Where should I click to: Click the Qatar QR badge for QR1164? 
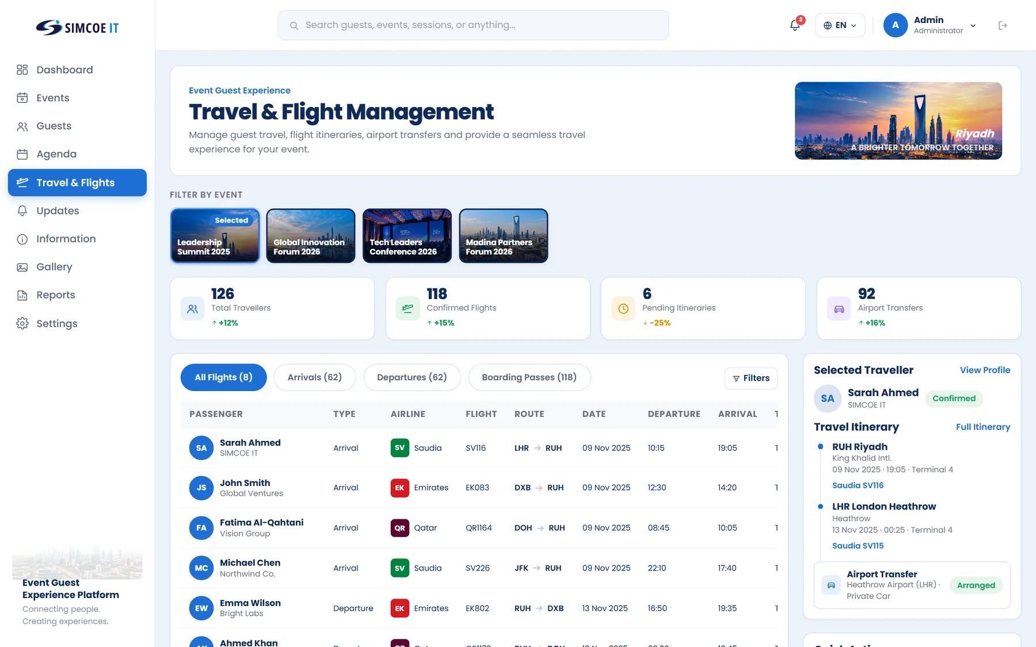399,528
